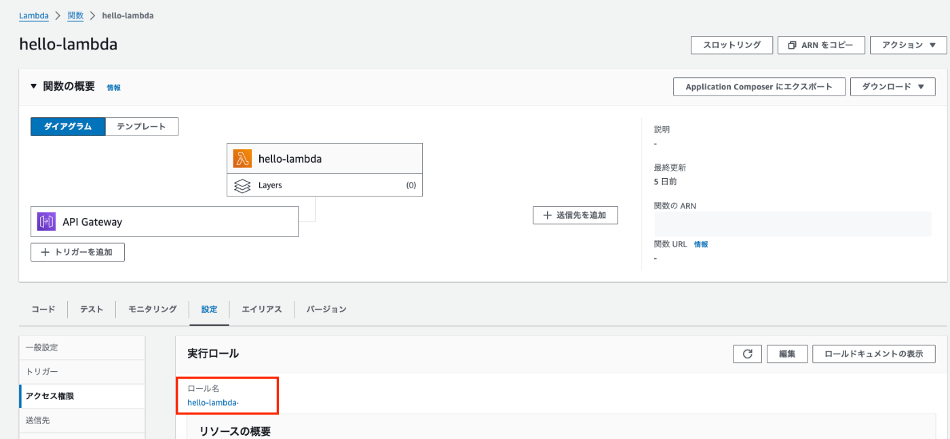Click the 送信先を追加 button

(x=575, y=215)
